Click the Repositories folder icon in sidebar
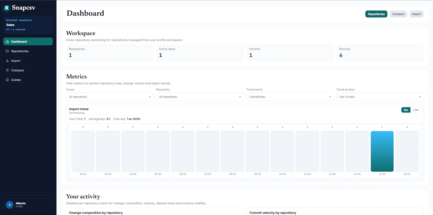 pyautogui.click(x=7, y=51)
